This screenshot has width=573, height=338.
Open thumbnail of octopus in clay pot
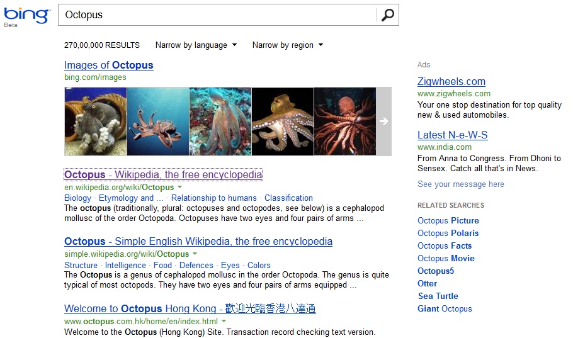tap(96, 121)
